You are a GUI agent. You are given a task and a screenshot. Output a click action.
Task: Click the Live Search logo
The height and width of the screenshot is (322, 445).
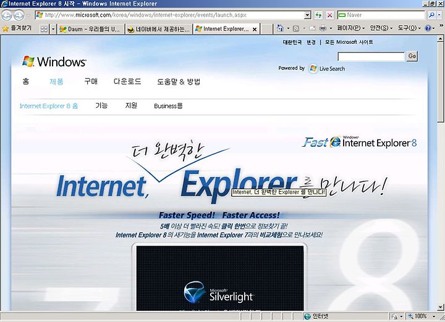pos(327,68)
